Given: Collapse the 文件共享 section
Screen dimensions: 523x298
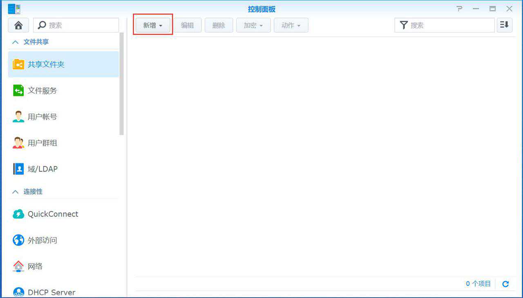Looking at the screenshot, I should point(16,42).
